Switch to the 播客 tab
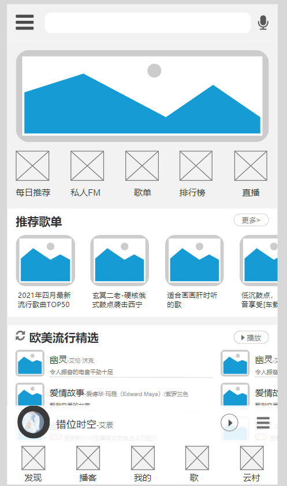The width and height of the screenshot is (287, 486). [88, 464]
